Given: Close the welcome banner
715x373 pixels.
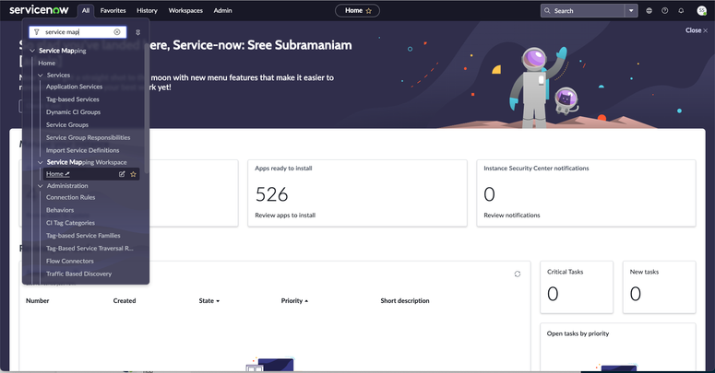Looking at the screenshot, I should pyautogui.click(x=697, y=30).
